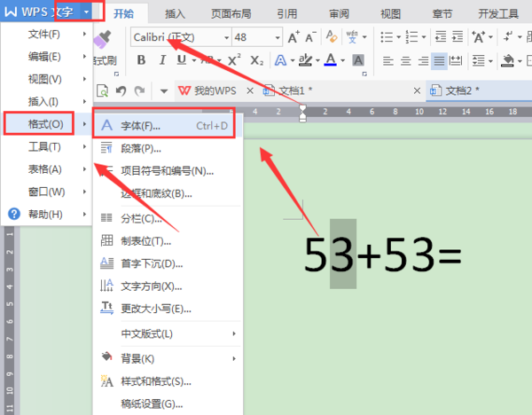Switch to 引用 ribbon tab
Screen dimensions: 532x415
point(287,13)
